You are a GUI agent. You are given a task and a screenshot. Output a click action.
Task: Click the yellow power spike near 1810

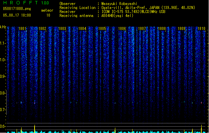pyautogui.click(x=201, y=129)
